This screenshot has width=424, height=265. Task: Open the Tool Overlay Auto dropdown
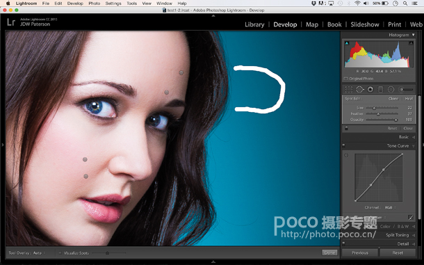tap(39, 252)
